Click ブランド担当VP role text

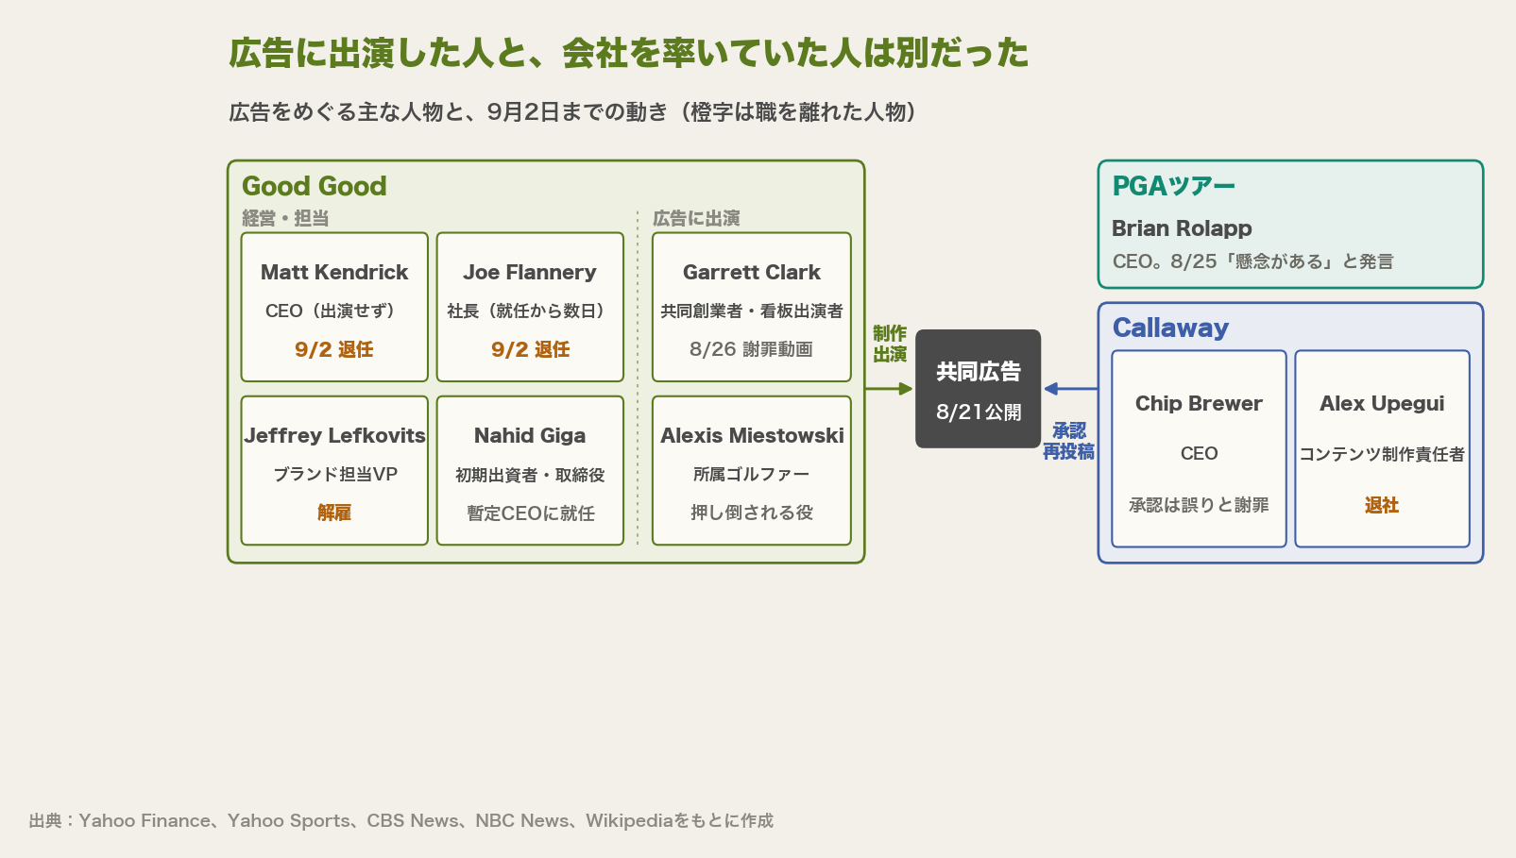pos(334,474)
